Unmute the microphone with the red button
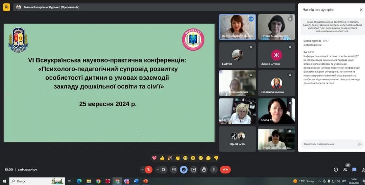 coord(149,169)
